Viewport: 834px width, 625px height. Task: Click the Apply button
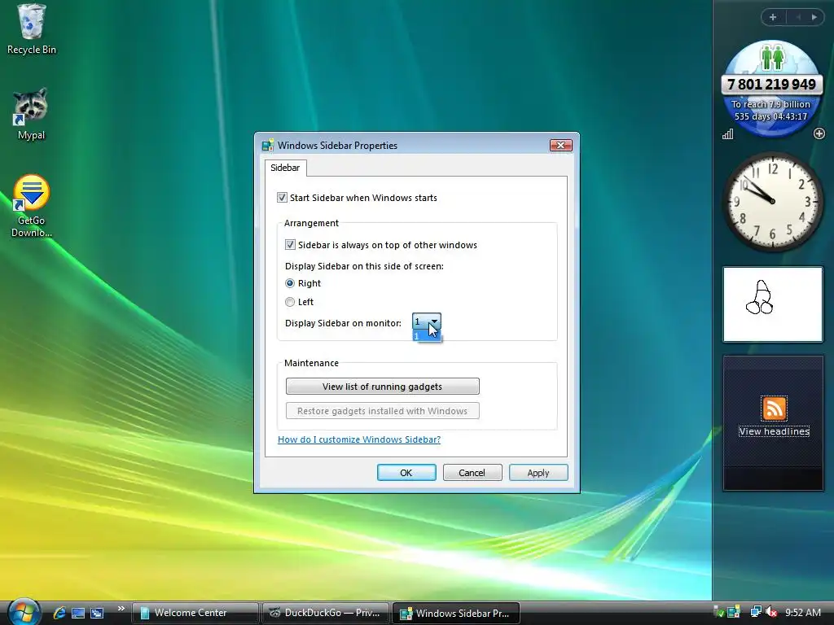538,473
